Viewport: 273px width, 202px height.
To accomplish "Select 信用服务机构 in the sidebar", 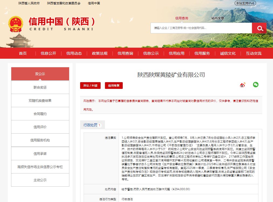I will coord(40,140).
